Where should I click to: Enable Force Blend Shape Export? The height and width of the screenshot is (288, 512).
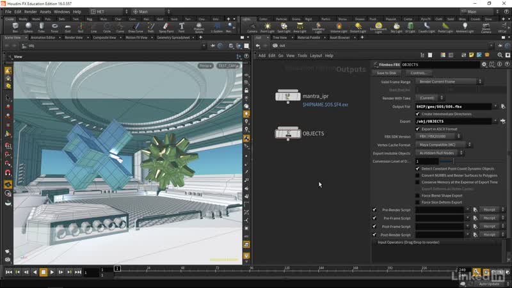pyautogui.click(x=417, y=196)
